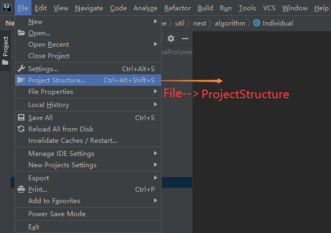The image size is (331, 233).
Task: Open the Refactor menu
Action: [177, 8]
